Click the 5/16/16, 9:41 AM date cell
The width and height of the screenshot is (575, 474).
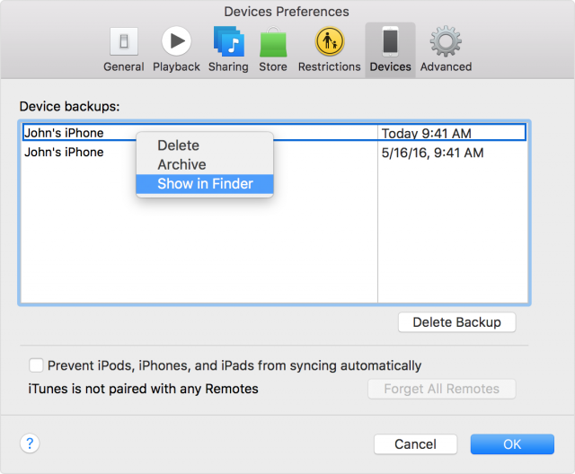click(432, 153)
